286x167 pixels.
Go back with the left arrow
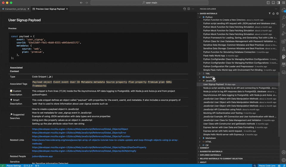81,3
